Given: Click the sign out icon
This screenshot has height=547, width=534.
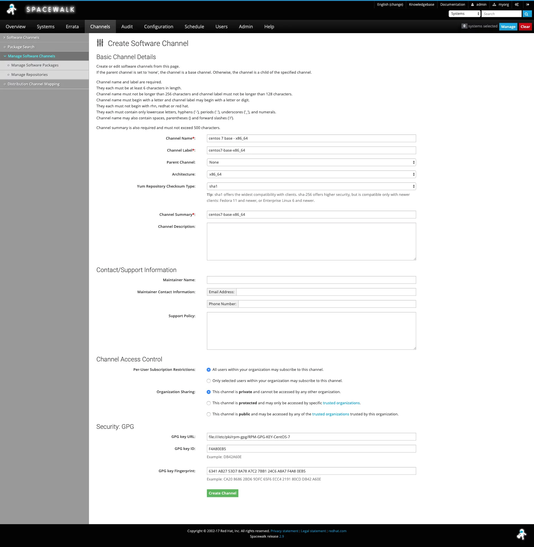Looking at the screenshot, I should (527, 4).
